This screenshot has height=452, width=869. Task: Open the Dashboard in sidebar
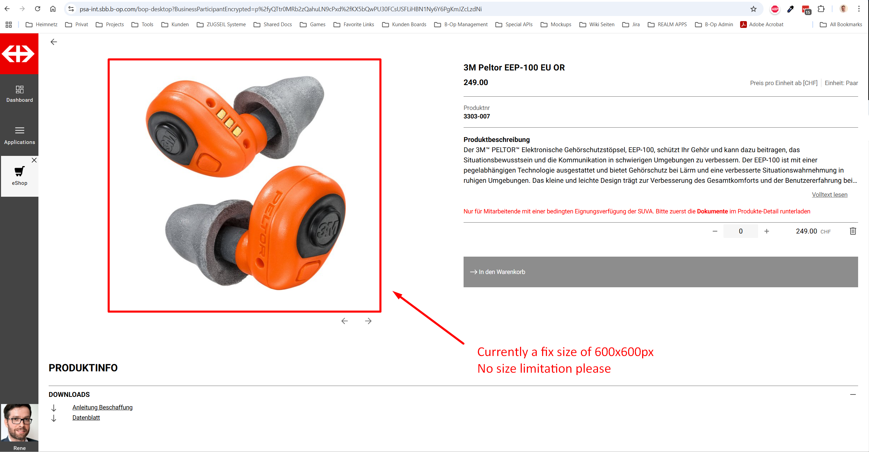[x=19, y=94]
